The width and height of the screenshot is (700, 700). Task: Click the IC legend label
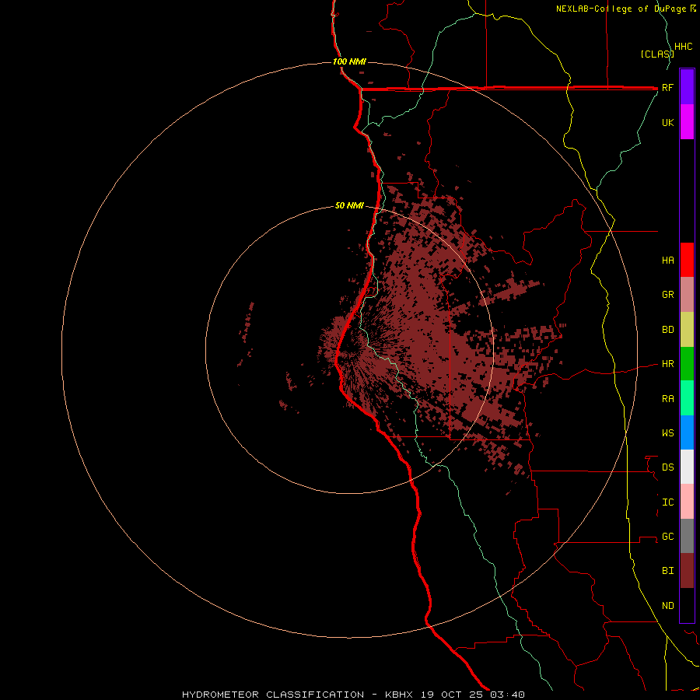[x=667, y=502]
